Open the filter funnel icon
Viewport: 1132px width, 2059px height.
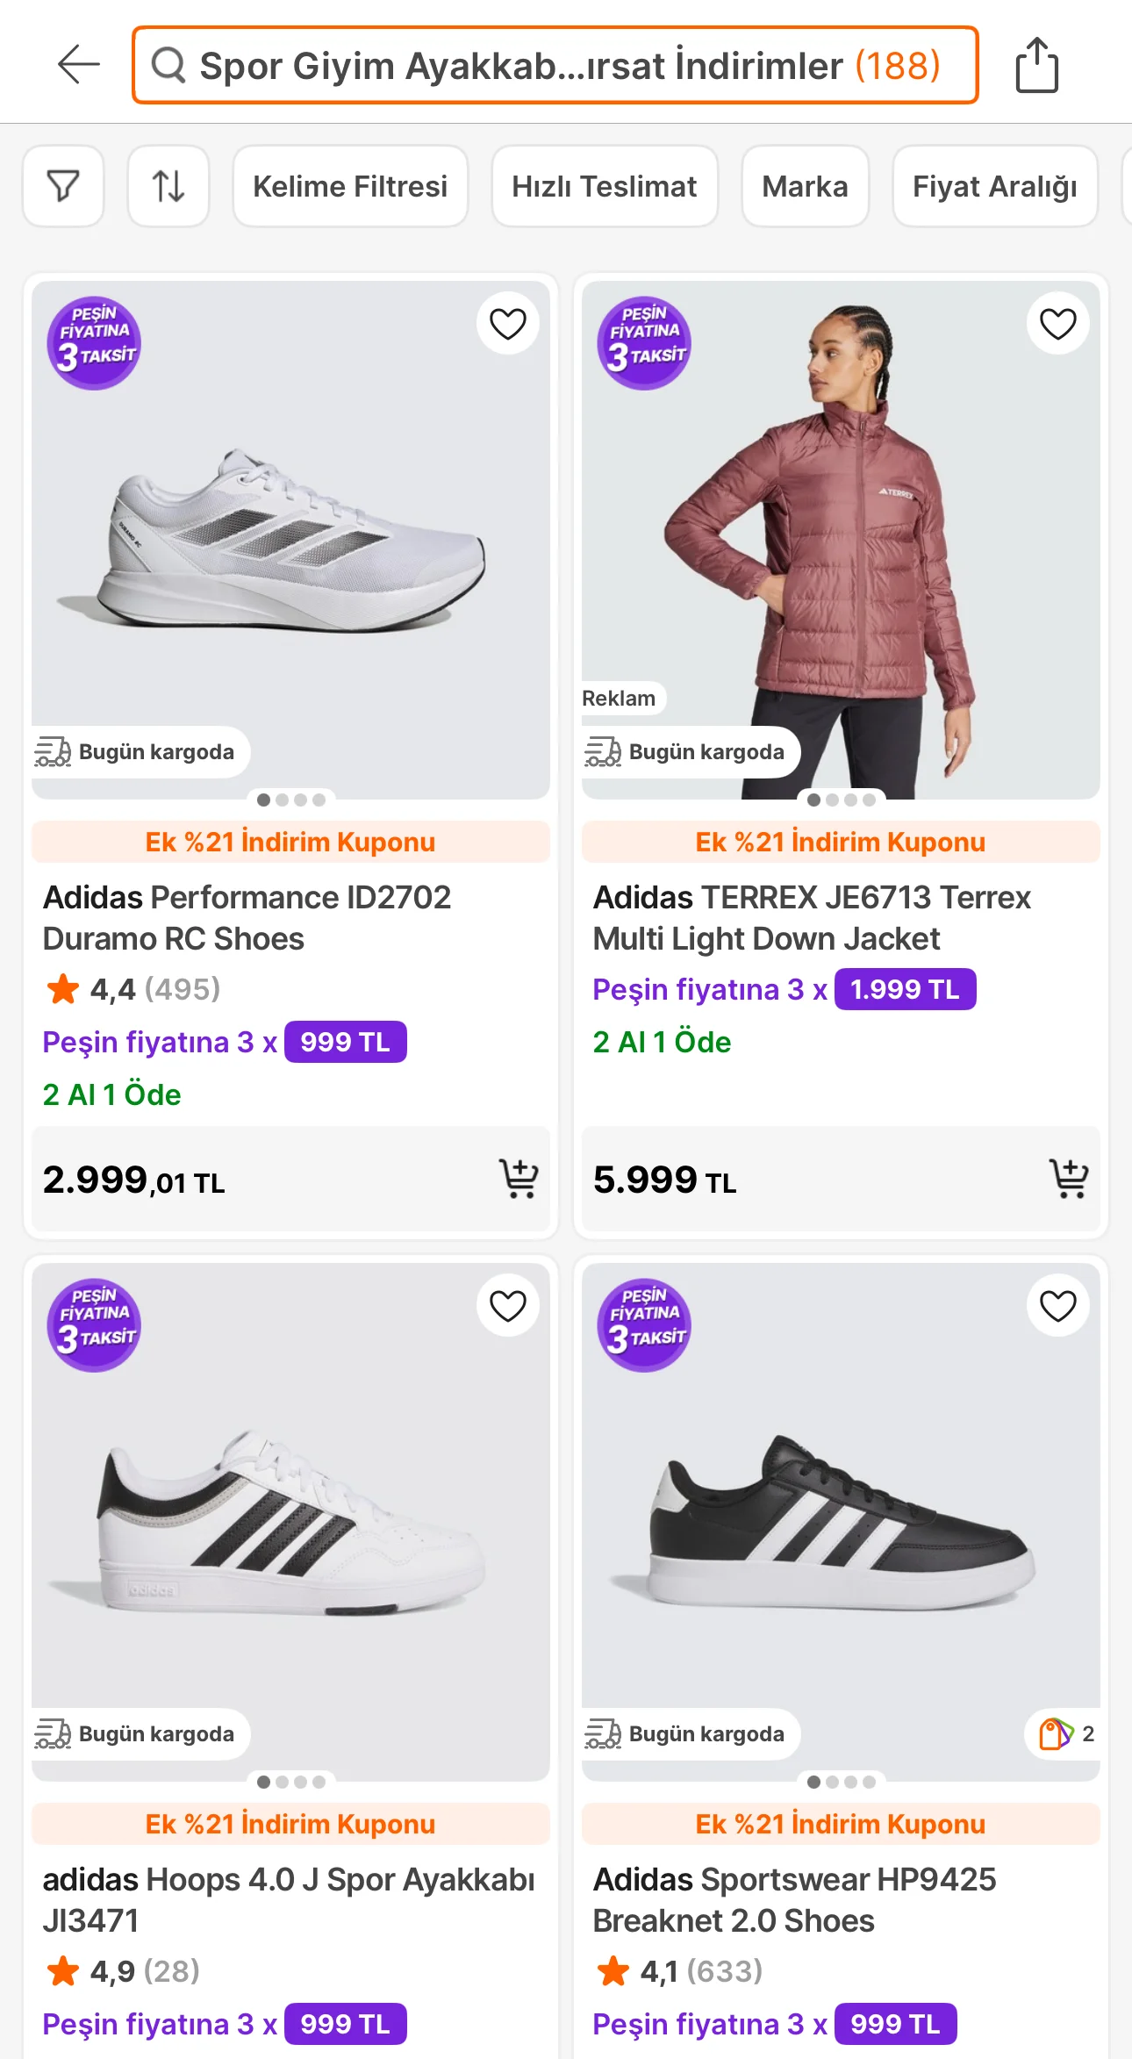pyautogui.click(x=63, y=186)
